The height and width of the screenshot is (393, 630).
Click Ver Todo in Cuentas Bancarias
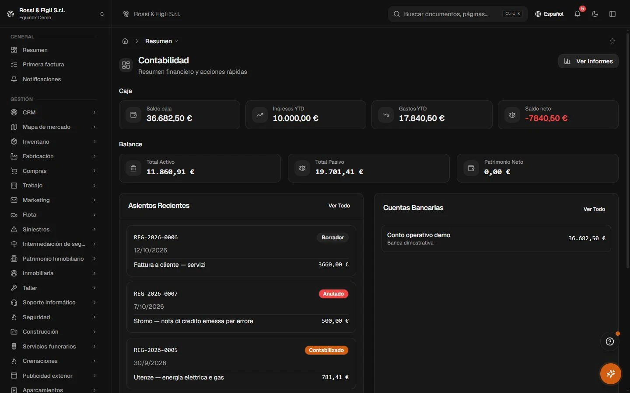[x=594, y=209]
